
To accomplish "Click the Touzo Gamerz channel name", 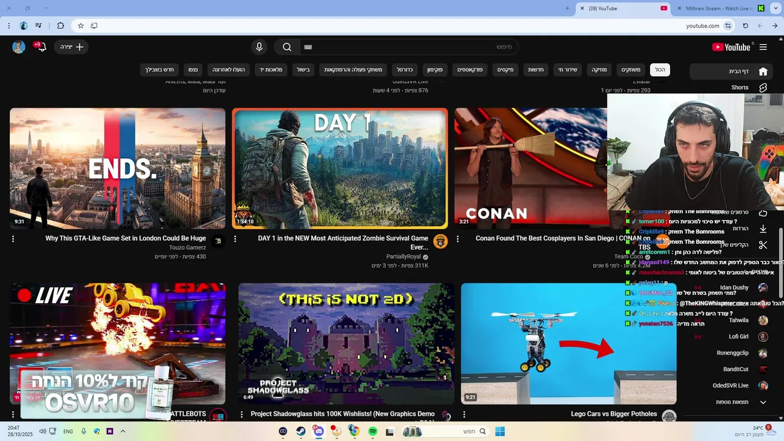I will (x=187, y=247).
